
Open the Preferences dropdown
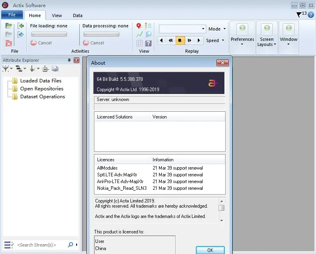tap(242, 37)
